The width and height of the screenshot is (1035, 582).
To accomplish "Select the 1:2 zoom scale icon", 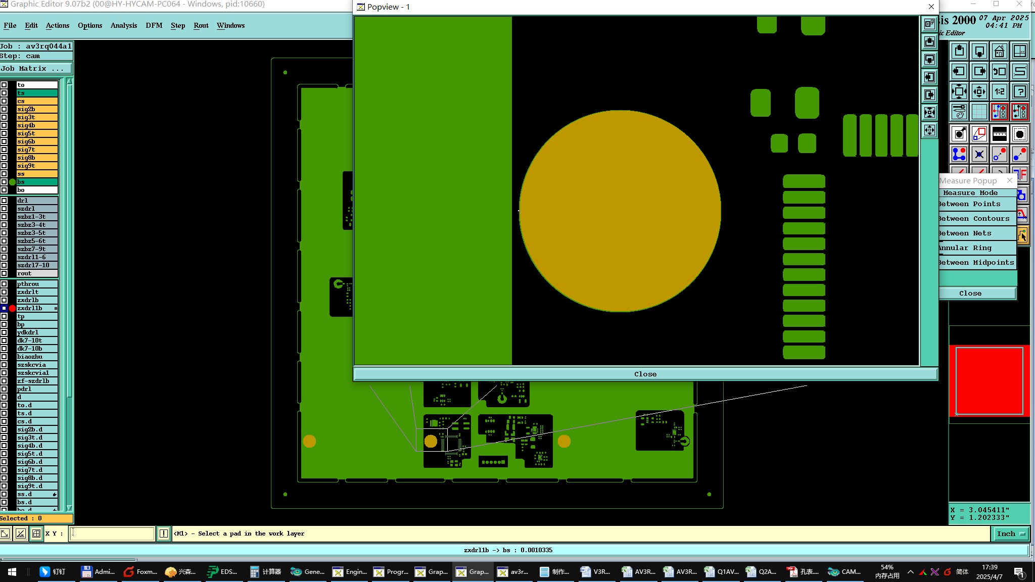I will 999,91.
